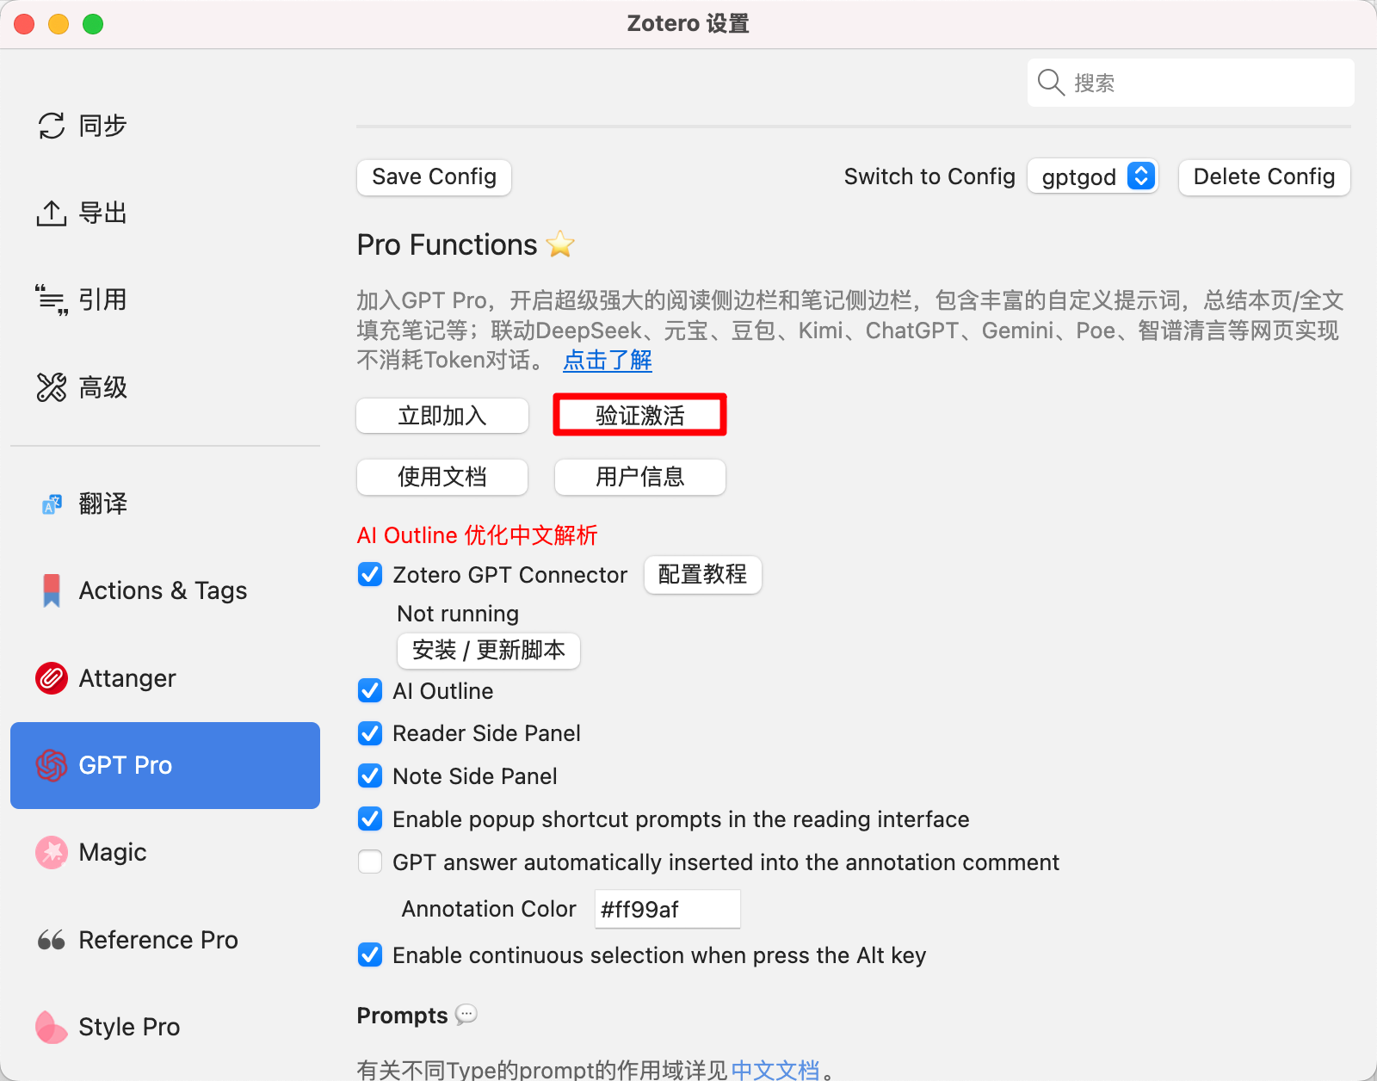Open the gptgod config dropdown
The height and width of the screenshot is (1081, 1377).
click(x=1093, y=176)
